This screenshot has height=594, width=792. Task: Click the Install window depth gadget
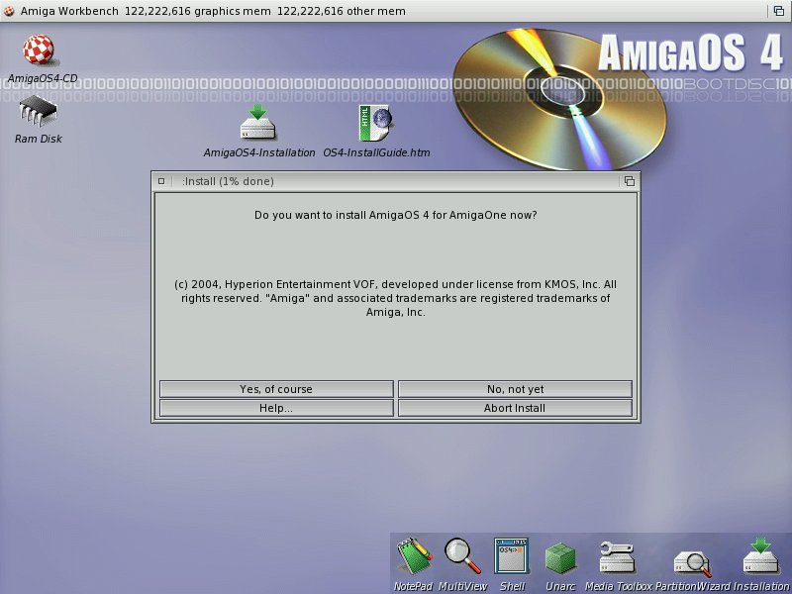(630, 181)
